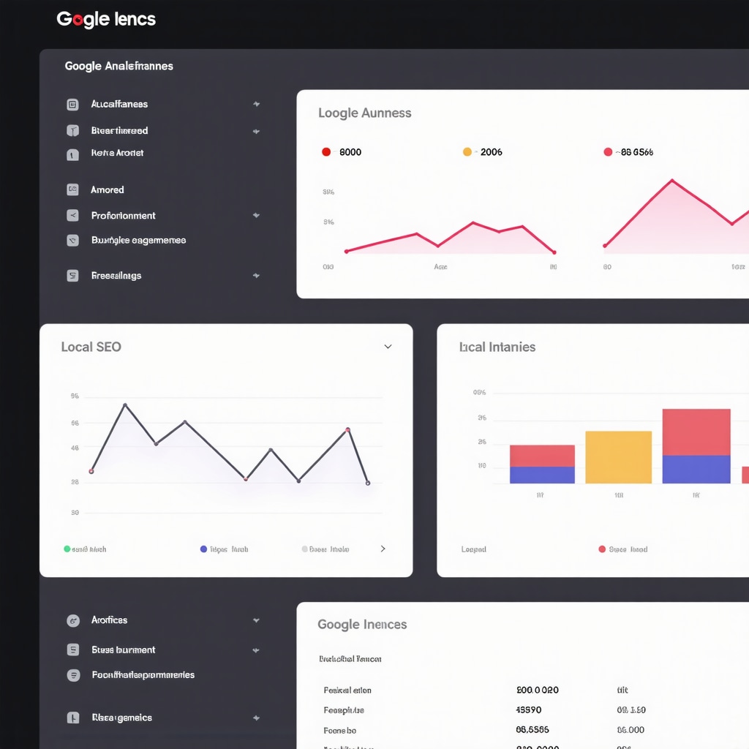Toggle the pink 86 6566 legend series

(628, 152)
